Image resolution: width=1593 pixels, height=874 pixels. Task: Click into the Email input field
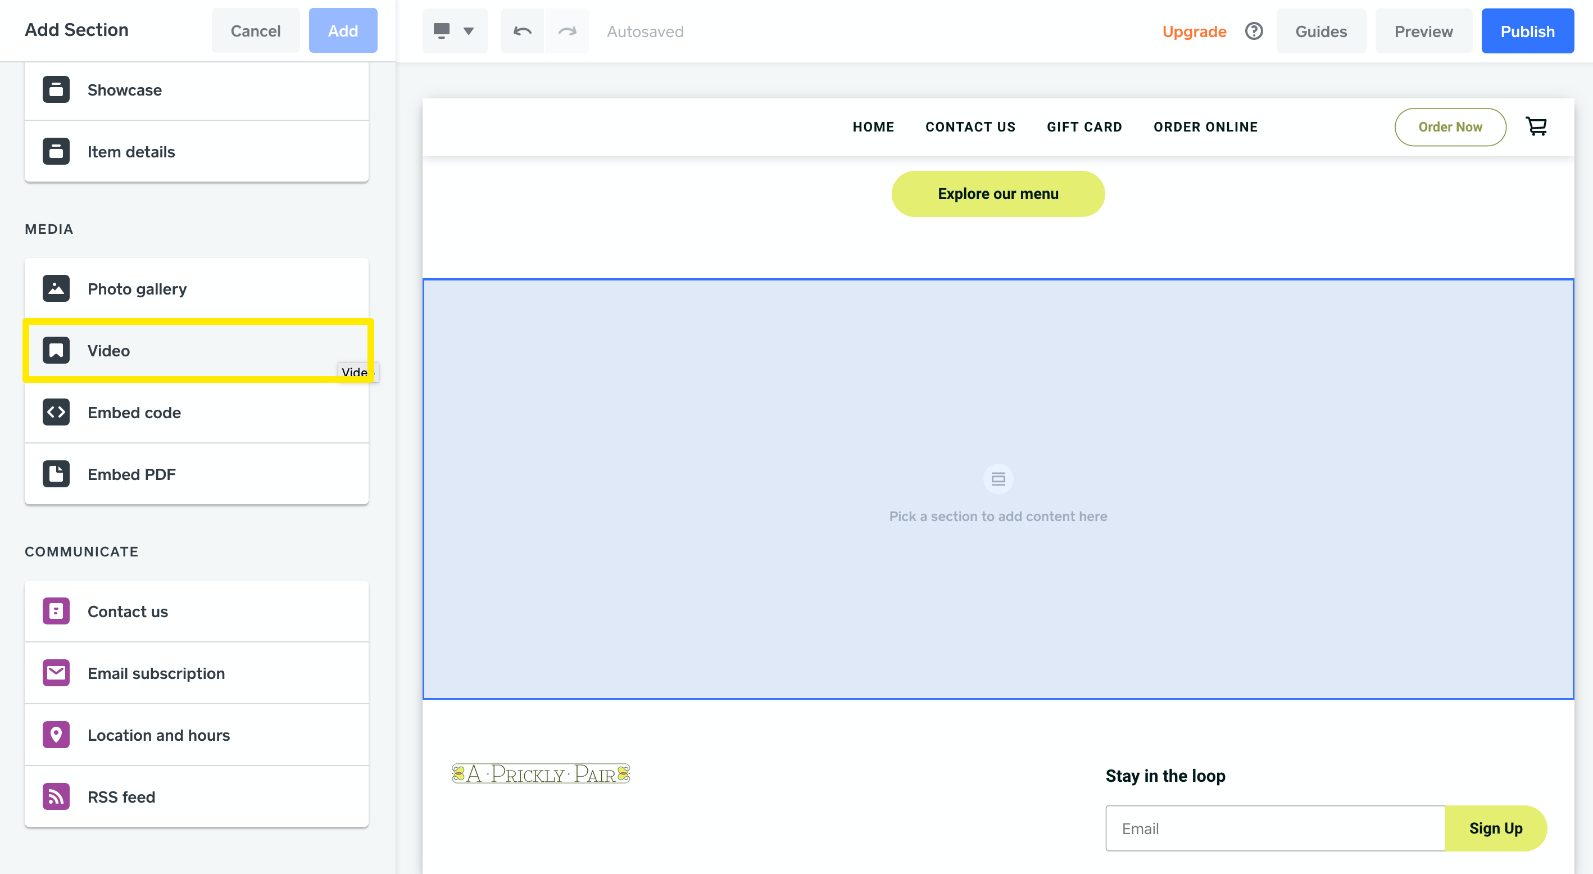(1274, 828)
